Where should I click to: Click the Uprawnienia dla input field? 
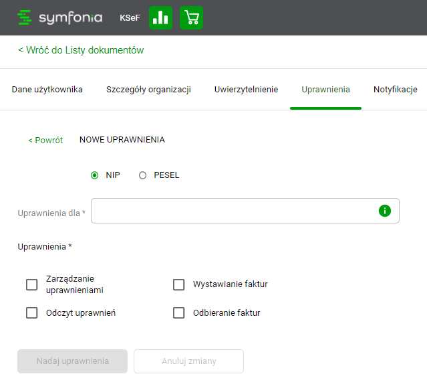[x=234, y=211]
